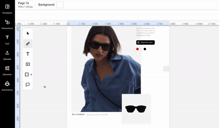219x128 pixels.
Task: Select the woman in blue shirt photo
Action: pyautogui.click(x=106, y=69)
